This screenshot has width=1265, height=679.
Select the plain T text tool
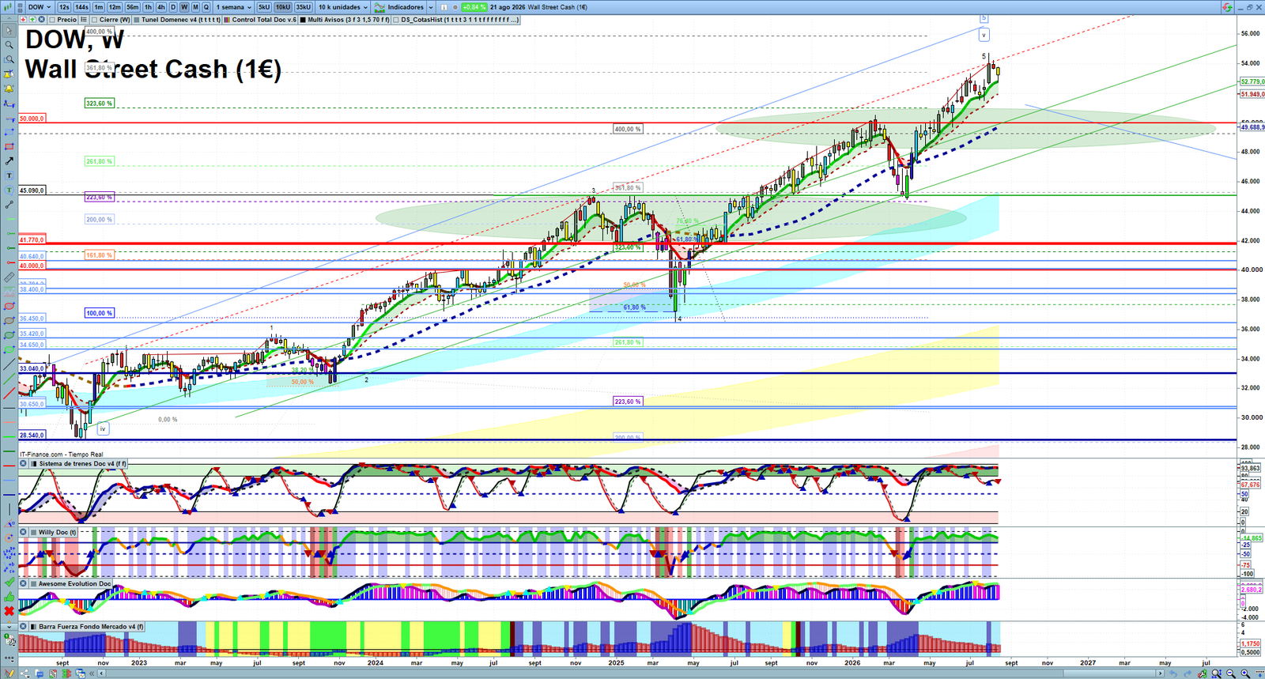point(9,175)
